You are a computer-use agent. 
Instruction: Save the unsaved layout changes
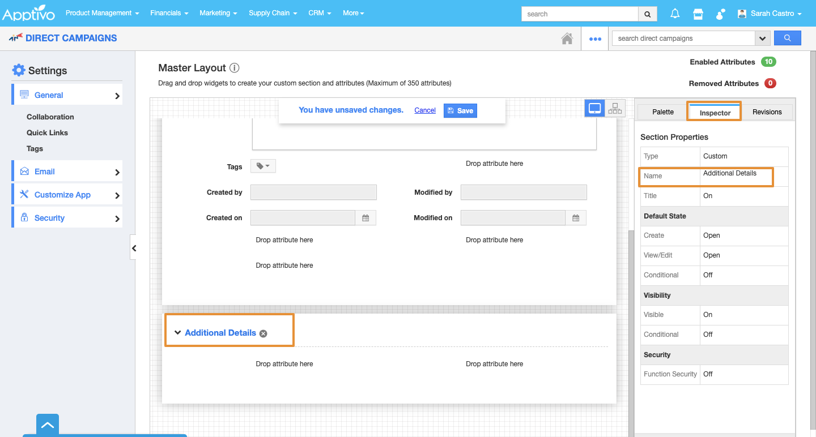point(460,110)
